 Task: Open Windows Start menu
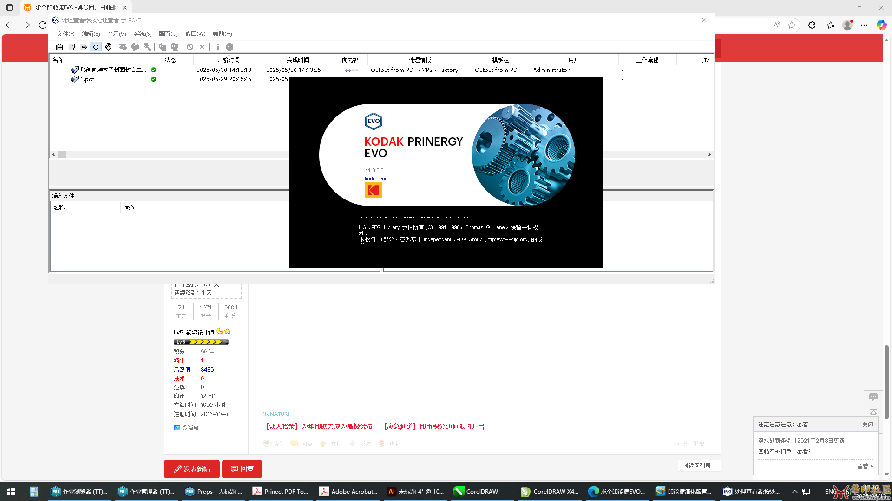(x=11, y=492)
